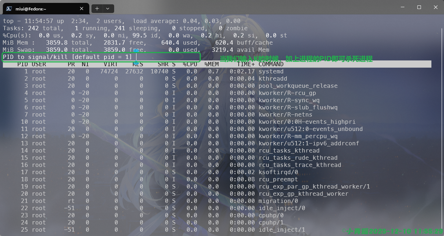
Task: Maximize the terminal window
Action: tap(419, 7)
